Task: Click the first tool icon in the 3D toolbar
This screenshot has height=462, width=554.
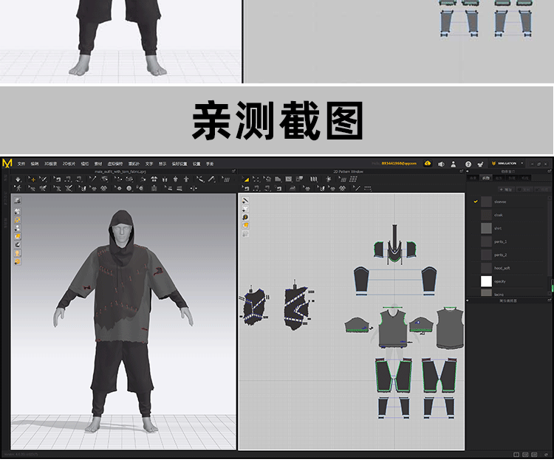Action: pos(18,179)
